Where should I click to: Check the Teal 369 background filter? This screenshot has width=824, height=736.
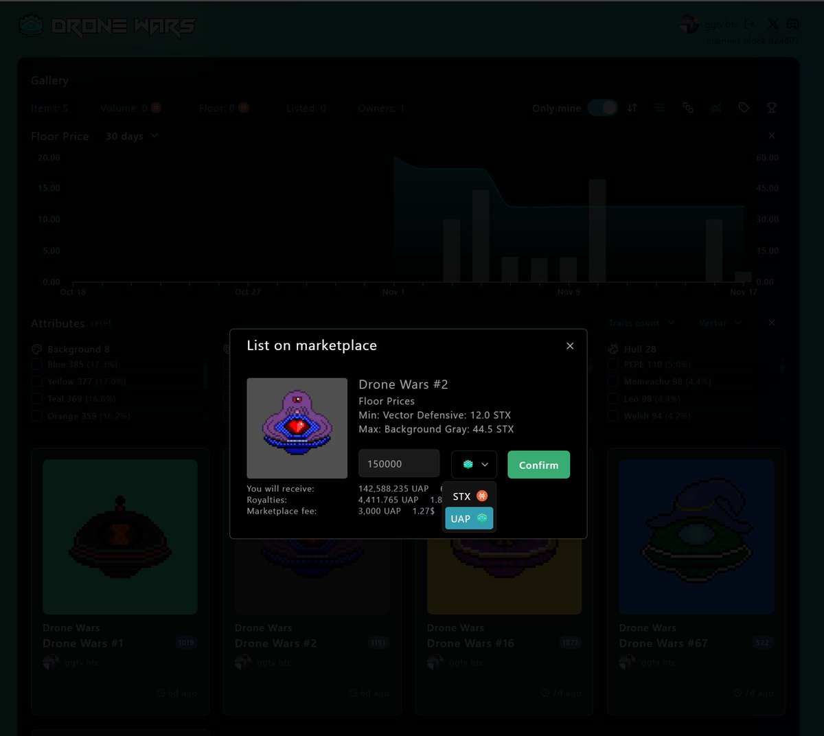pos(37,399)
